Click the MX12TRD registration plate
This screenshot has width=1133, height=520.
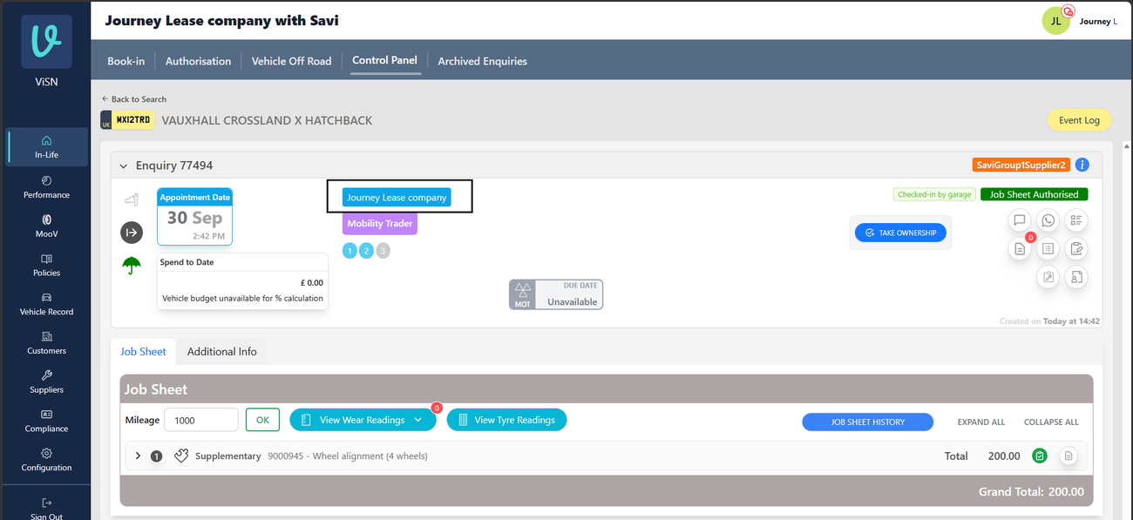pyautogui.click(x=128, y=120)
